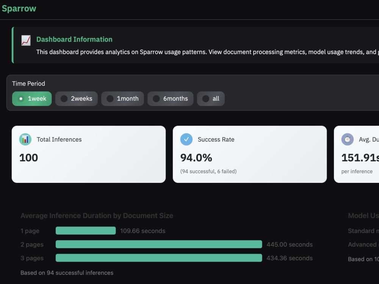
Task: Click the '434.36 seconds' value
Action: click(x=290, y=258)
